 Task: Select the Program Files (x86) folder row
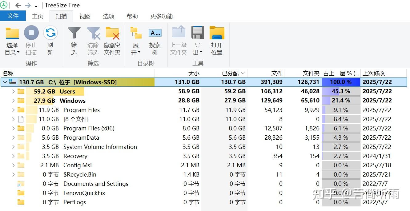tap(89, 128)
